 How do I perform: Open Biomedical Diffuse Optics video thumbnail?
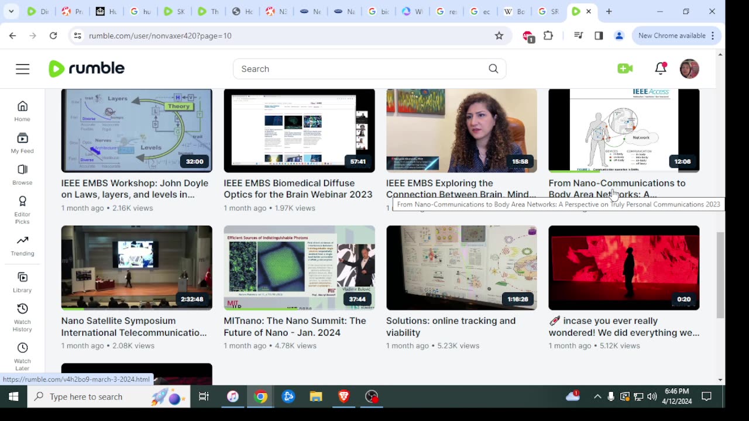click(x=299, y=130)
